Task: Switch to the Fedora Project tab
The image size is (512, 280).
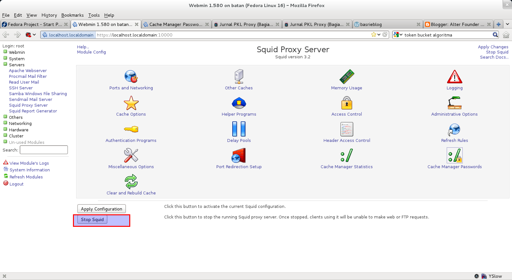Action: [35, 24]
